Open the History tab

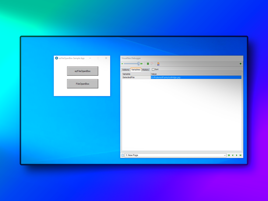point(146,70)
